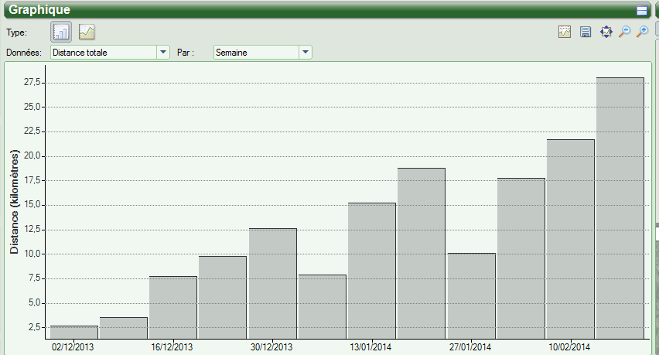Click the '2,5' y-axis value
Screen dimensions: 659x355
pyautogui.click(x=35, y=327)
